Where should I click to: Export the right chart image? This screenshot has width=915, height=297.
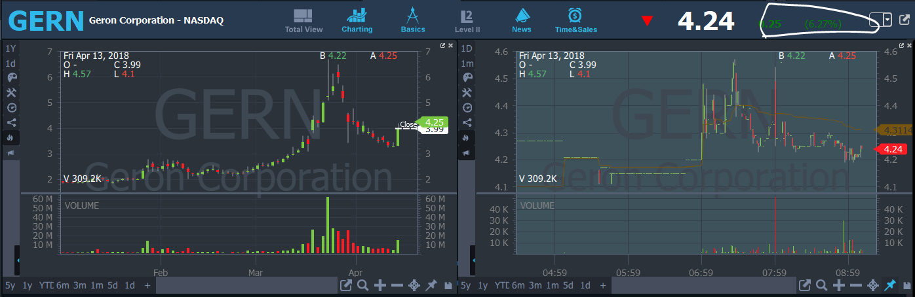coord(804,285)
